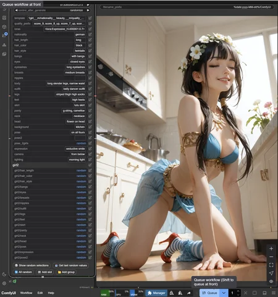
Task: Open girl2/hair_color 'random' combo
Action: click(x=81, y=176)
